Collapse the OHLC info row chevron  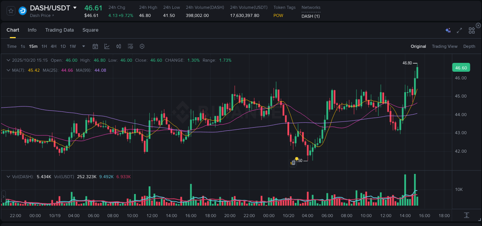tap(8, 60)
